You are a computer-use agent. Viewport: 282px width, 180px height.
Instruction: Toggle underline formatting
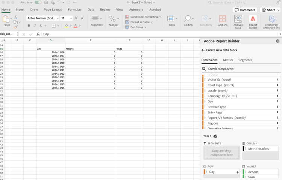point(41,26)
